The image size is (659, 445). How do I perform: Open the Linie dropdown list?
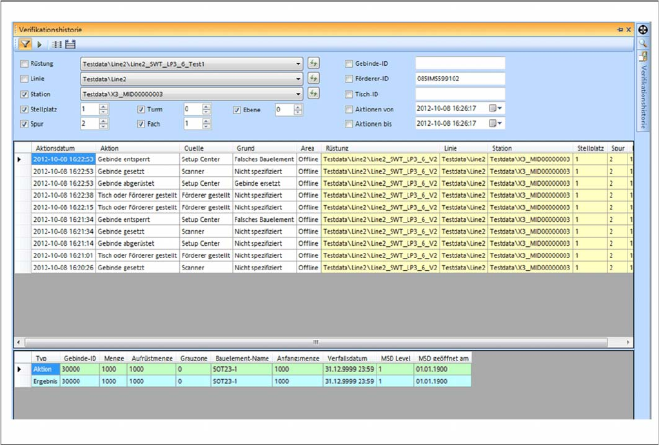(298, 79)
